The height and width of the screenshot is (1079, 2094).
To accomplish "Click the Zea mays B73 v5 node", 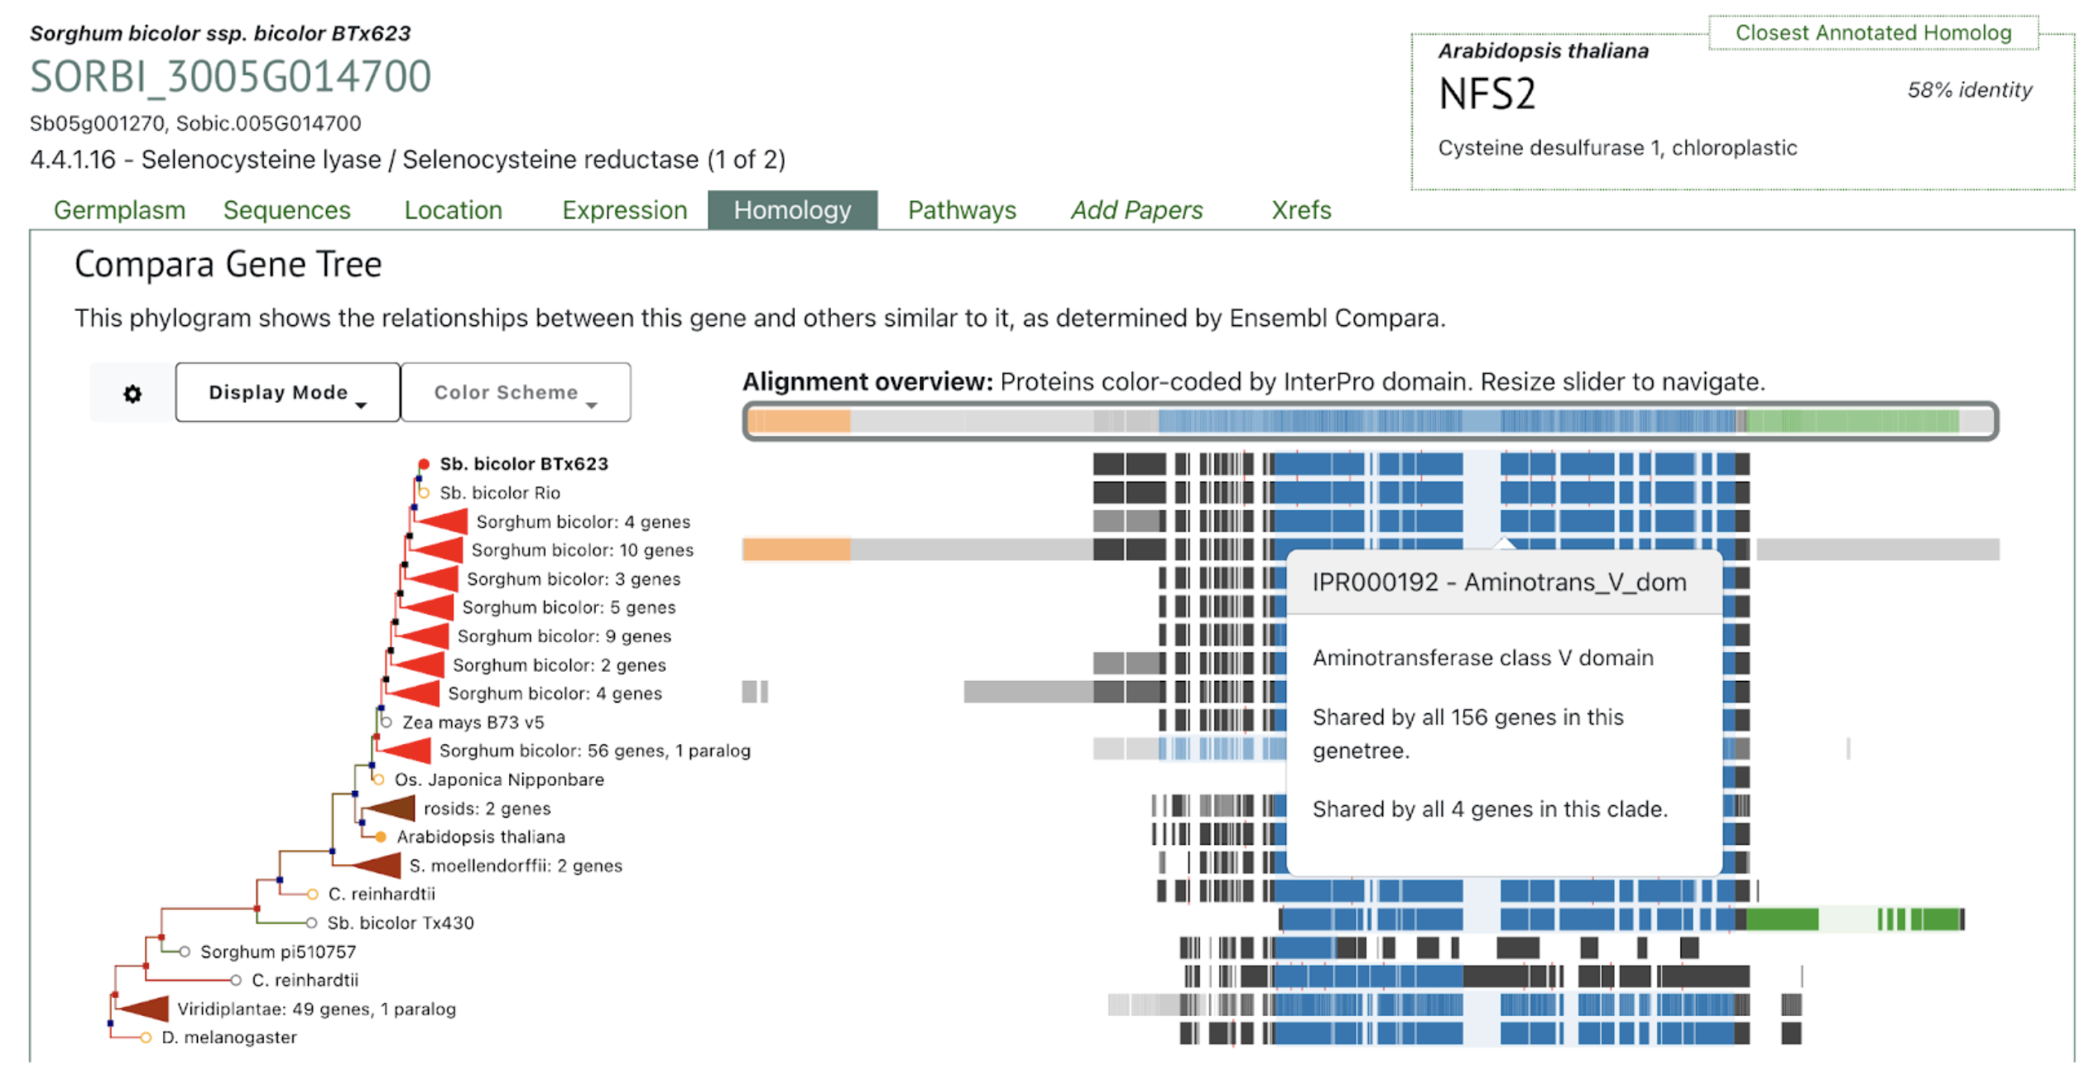I will point(387,722).
